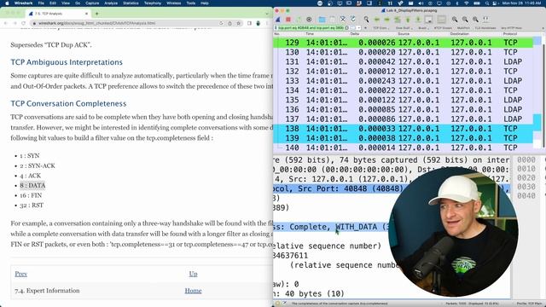Zoom in the Wireshark text

(x=455, y=20)
